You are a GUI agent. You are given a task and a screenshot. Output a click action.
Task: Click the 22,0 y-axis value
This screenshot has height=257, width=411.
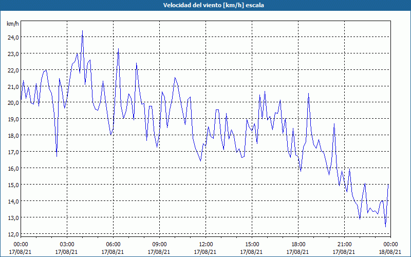click(13, 70)
